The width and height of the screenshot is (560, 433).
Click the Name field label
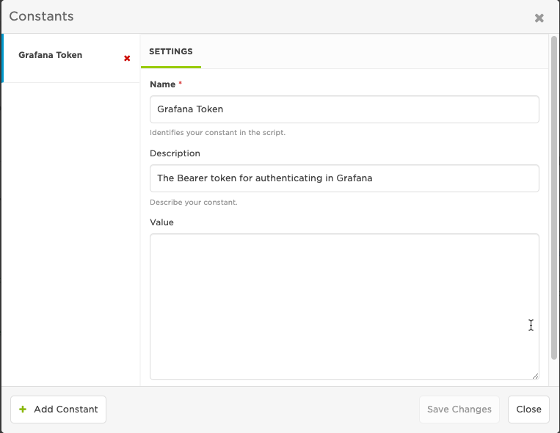point(162,84)
